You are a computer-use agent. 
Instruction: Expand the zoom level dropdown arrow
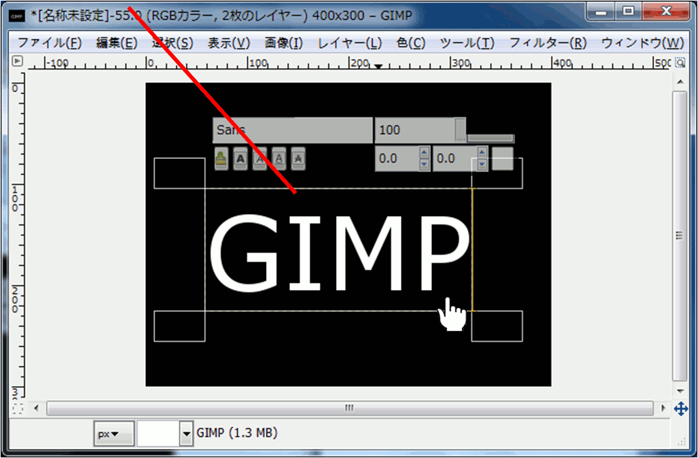pos(187,434)
